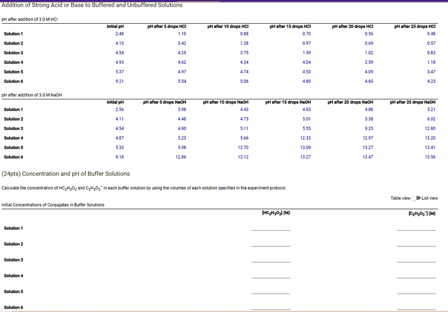Click NaOH table value 6.02 for Solution 2
Viewport: 448px width, 312px height.
coord(431,119)
